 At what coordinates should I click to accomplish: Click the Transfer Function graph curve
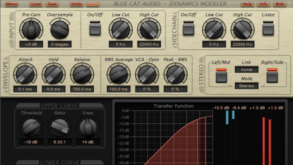click(174, 138)
